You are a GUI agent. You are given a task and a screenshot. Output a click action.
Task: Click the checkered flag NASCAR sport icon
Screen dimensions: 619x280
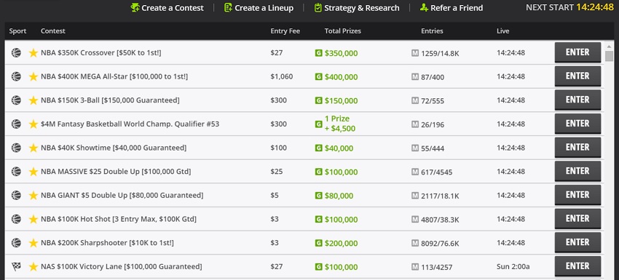(16, 266)
